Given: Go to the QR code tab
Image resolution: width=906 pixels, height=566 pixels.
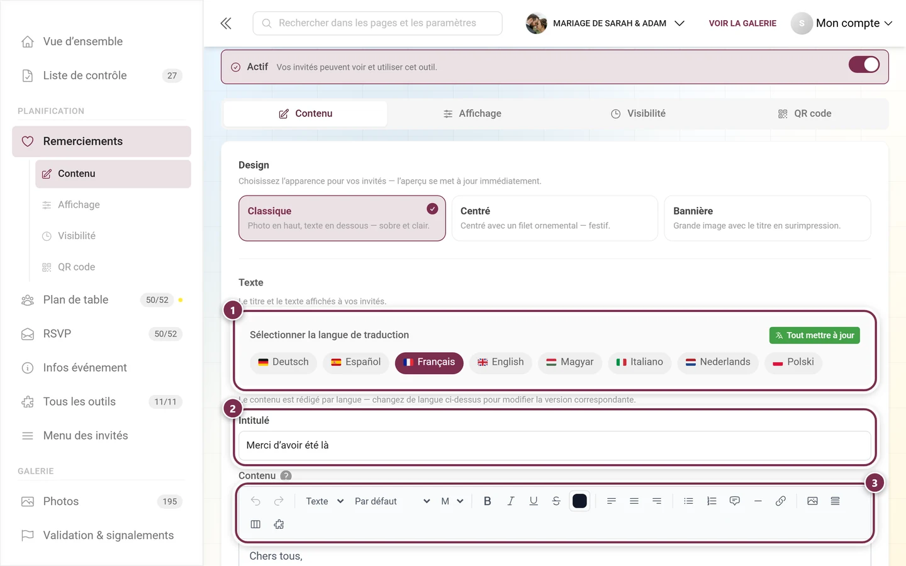Looking at the screenshot, I should coord(805,114).
